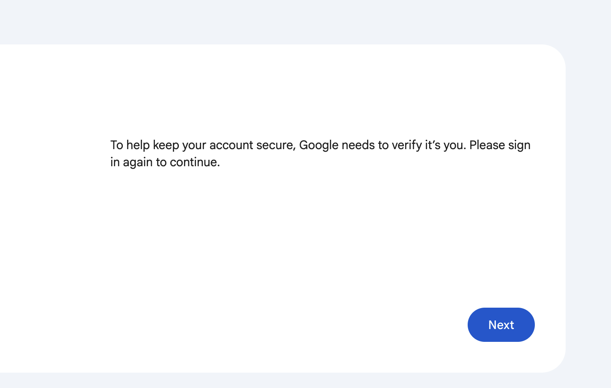Click the word "in" starting the second line
611x388 pixels.
point(115,162)
